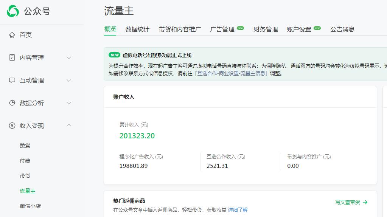The image size is (387, 217).
Task: Switch to the 公告消息 tab
Action: pyautogui.click(x=342, y=29)
